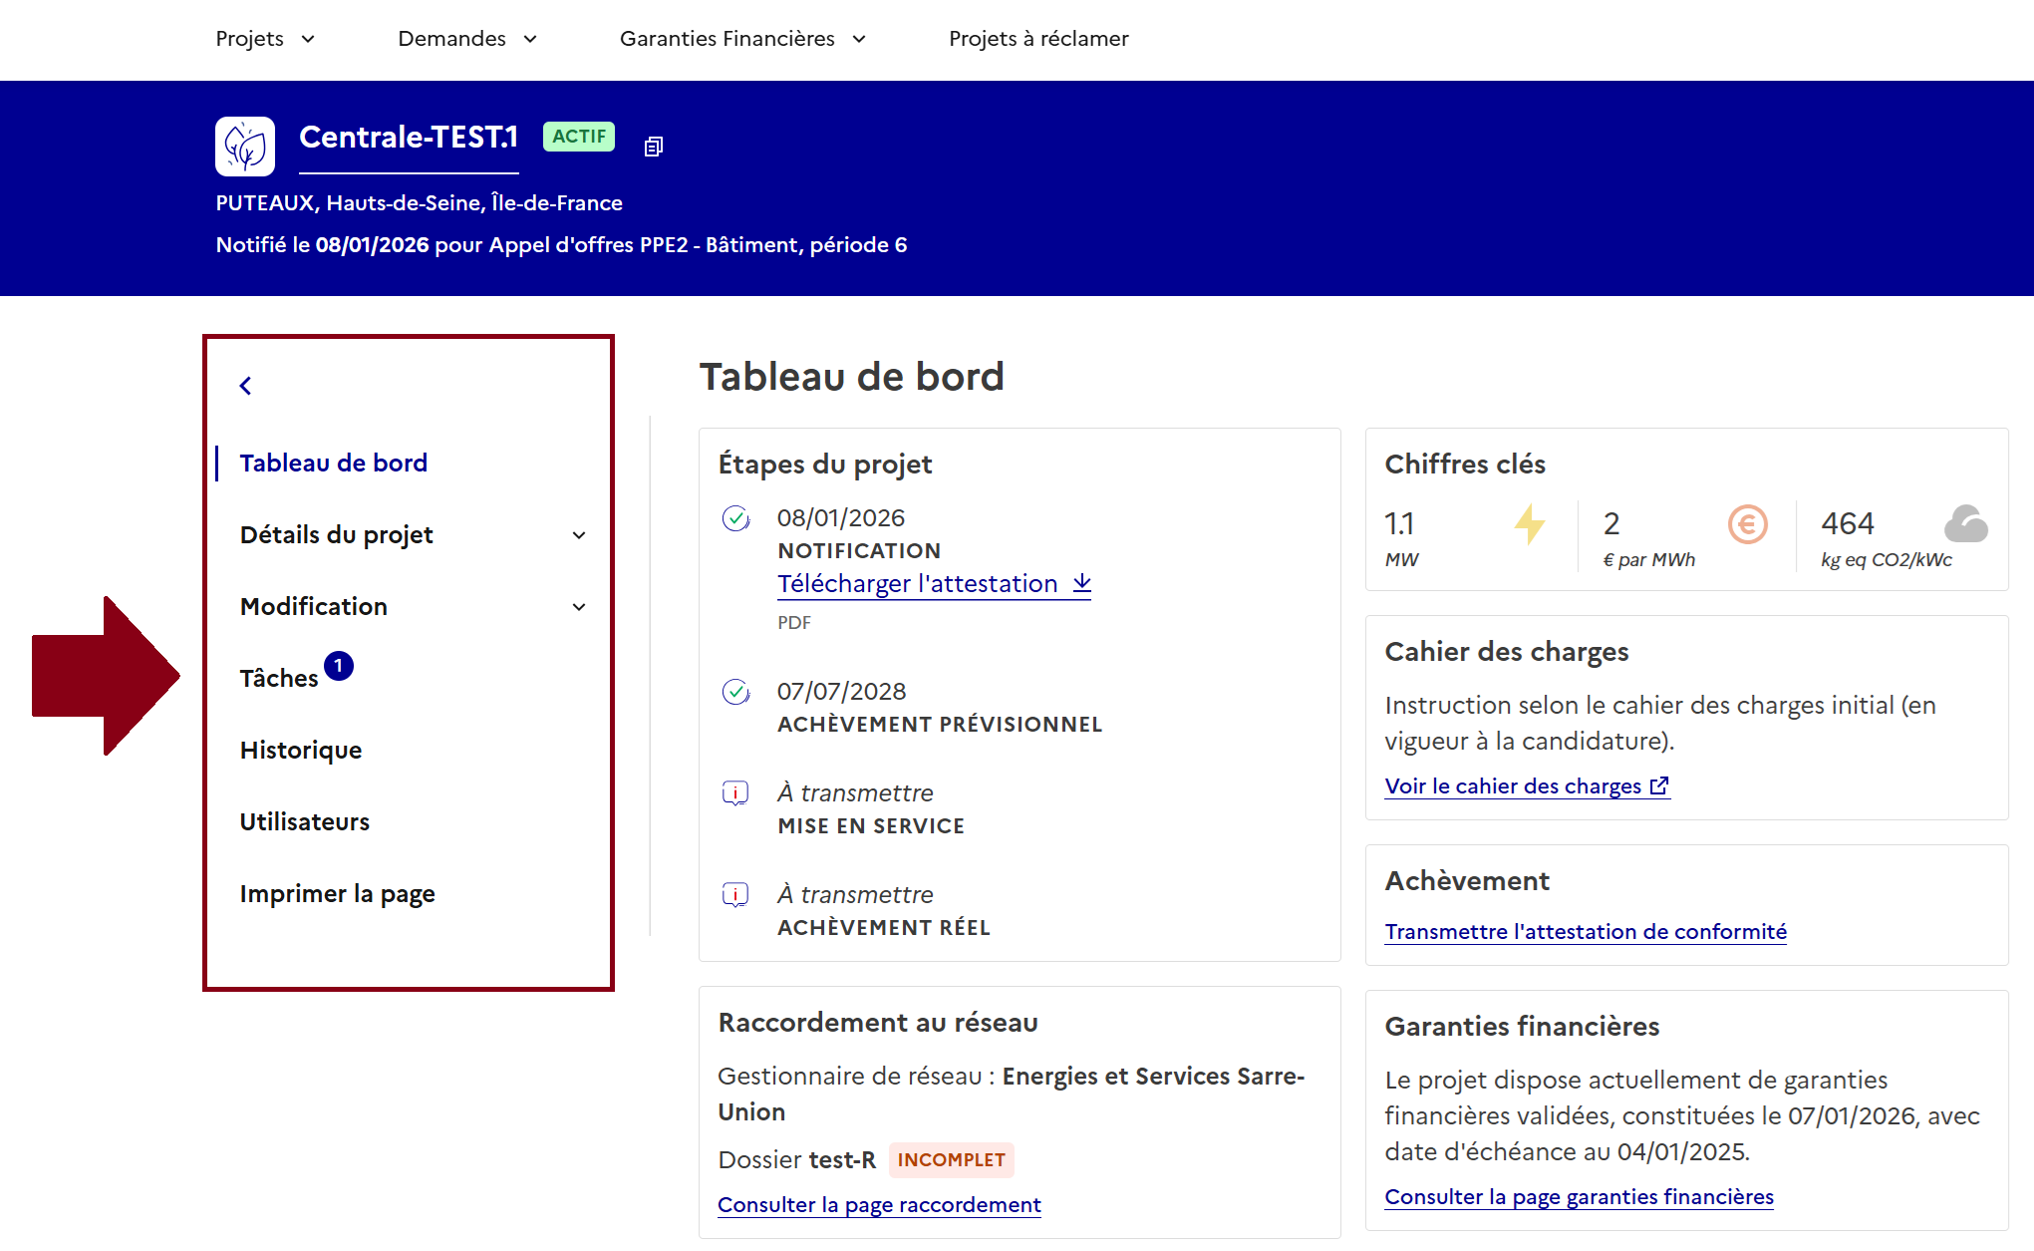Click the back chevron in the sidebar
Image resolution: width=2034 pixels, height=1251 pixels.
246,386
